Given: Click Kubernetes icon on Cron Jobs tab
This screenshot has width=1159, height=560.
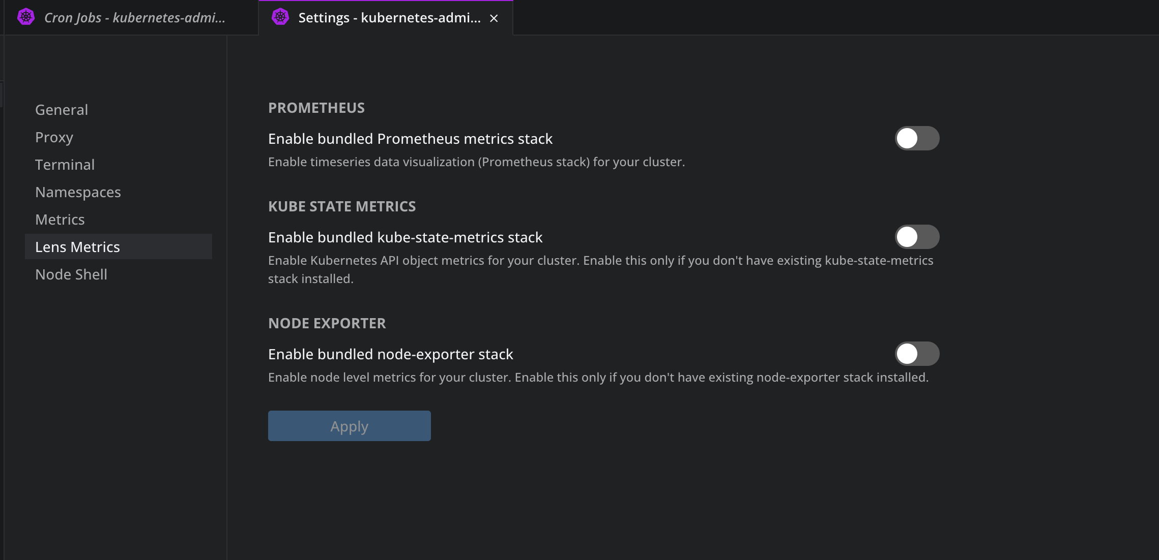Looking at the screenshot, I should click(26, 17).
